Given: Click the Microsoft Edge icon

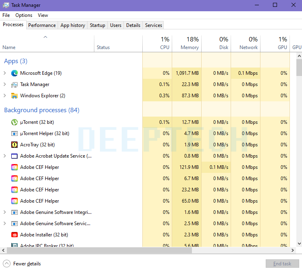Looking at the screenshot, I should (15, 73).
